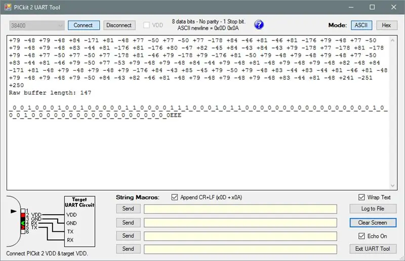Image resolution: width=405 pixels, height=261 pixels.
Task: Click the terminal scrollbar down arrow
Action: pyautogui.click(x=393, y=186)
